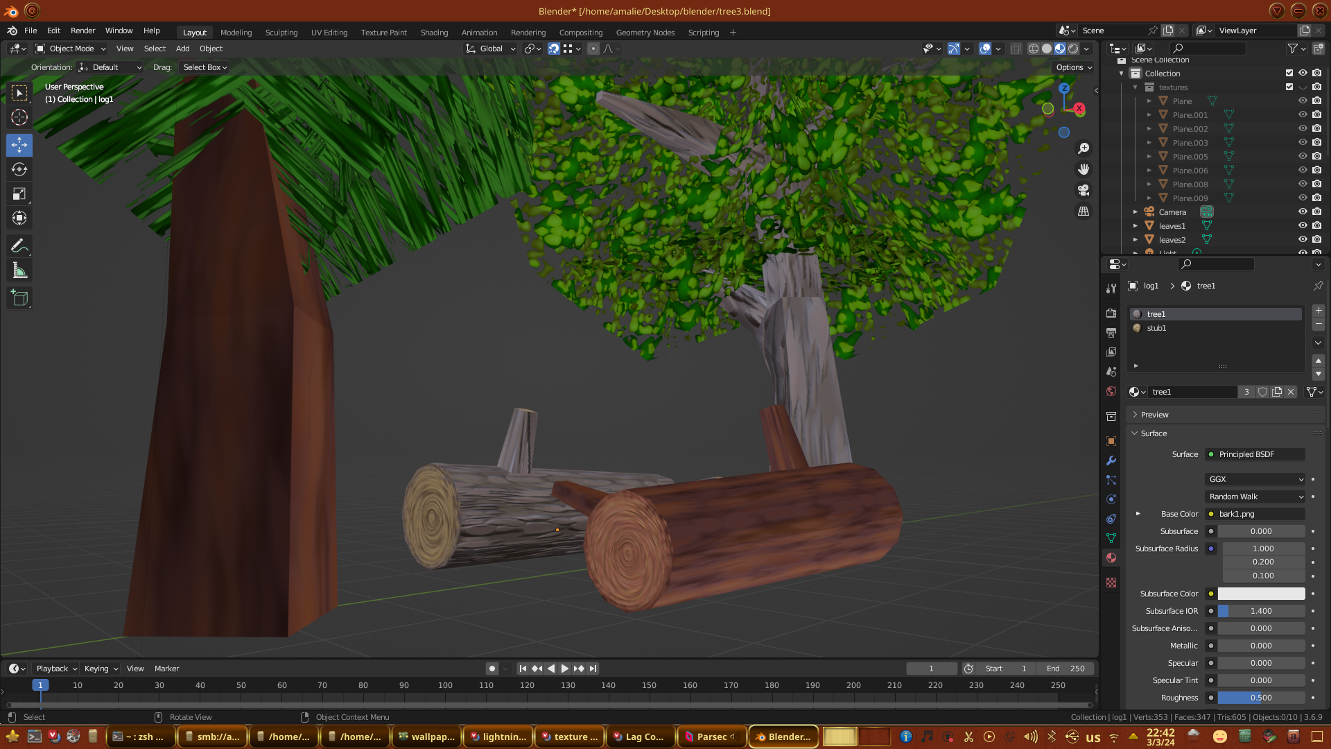Image resolution: width=1331 pixels, height=749 pixels.
Task: Click the Subsurface Color swatch
Action: [x=1261, y=594]
